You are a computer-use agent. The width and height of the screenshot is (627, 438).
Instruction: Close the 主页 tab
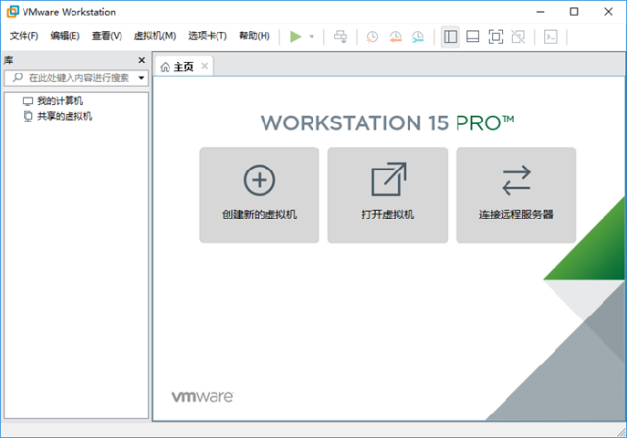coord(205,66)
